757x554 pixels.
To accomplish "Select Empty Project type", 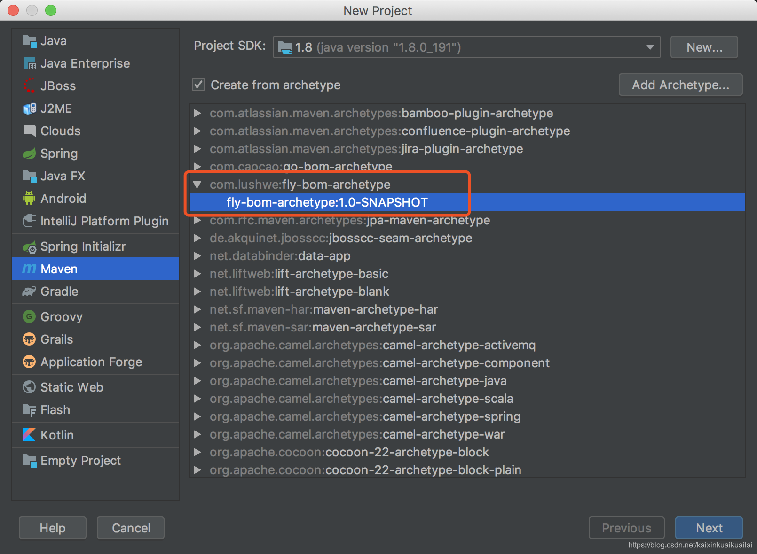I will pos(95,461).
